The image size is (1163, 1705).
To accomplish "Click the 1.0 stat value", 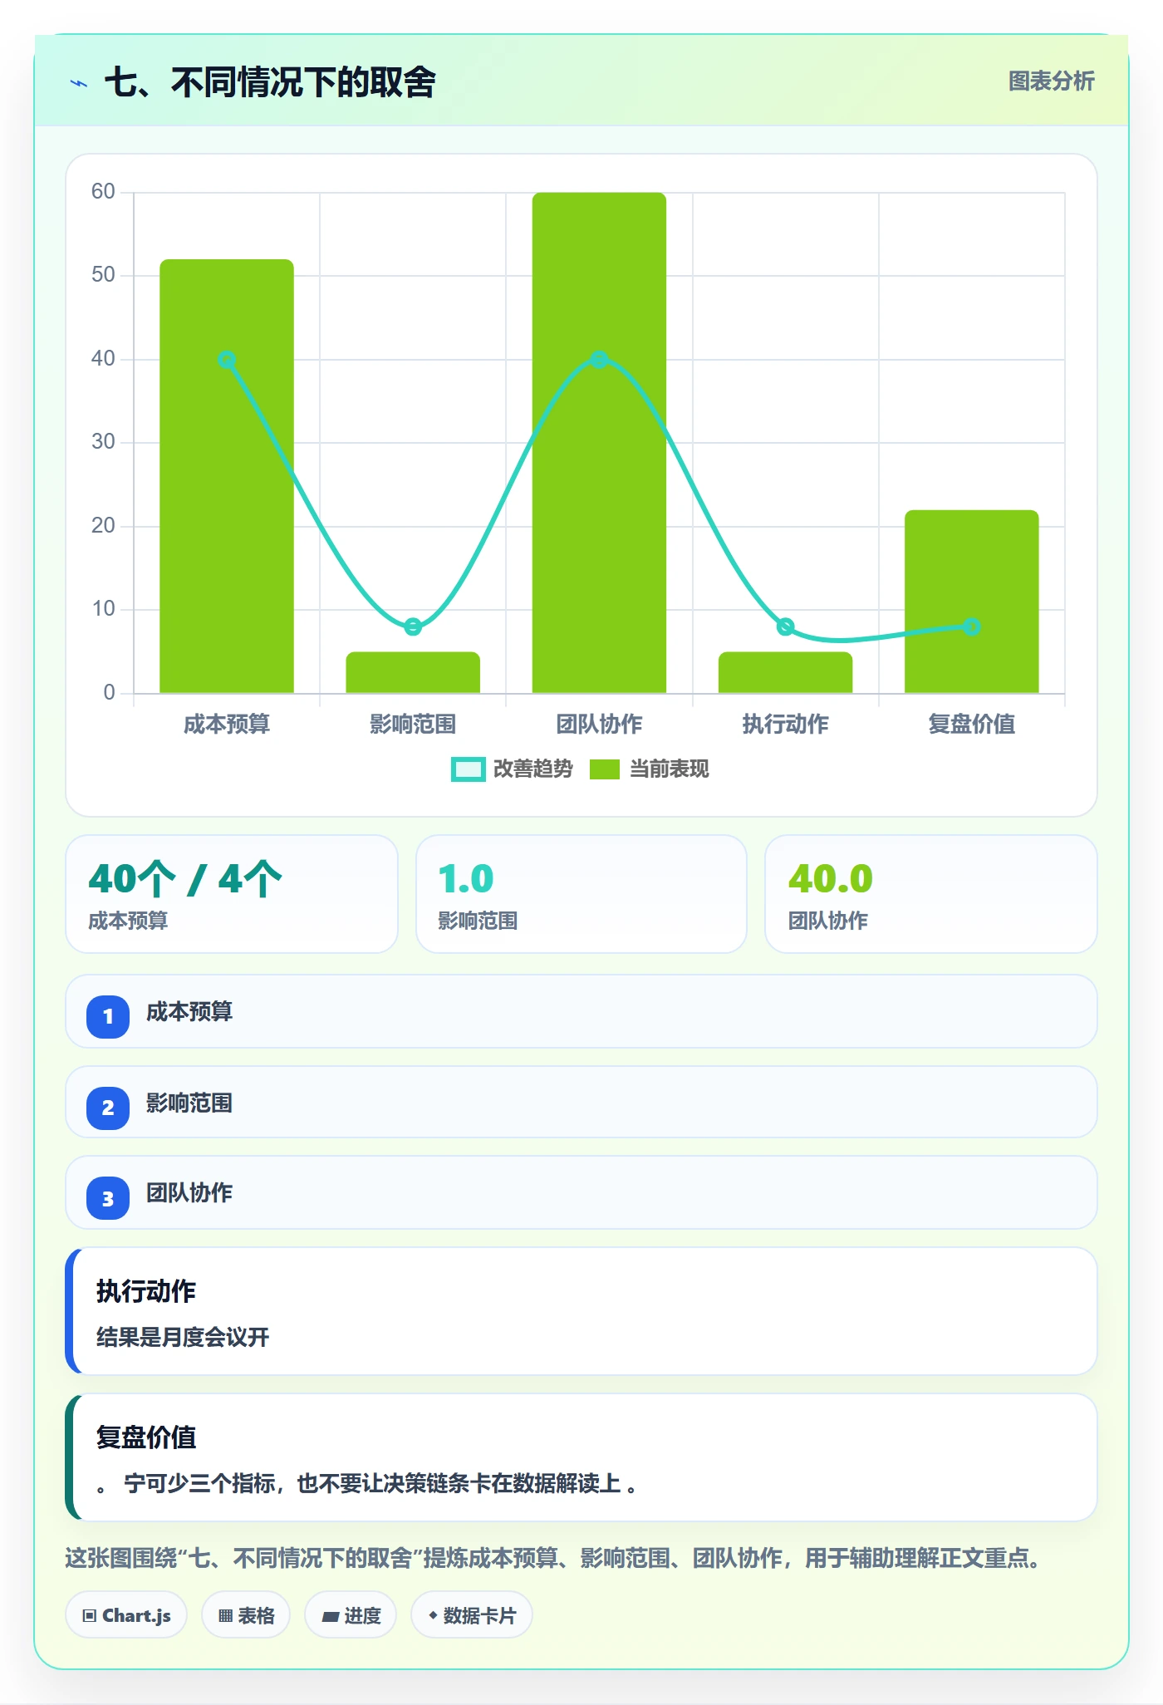I will pyautogui.click(x=466, y=879).
